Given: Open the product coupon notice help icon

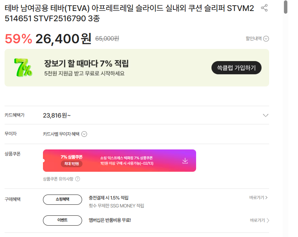Looking at the screenshot, I should pos(78,179).
